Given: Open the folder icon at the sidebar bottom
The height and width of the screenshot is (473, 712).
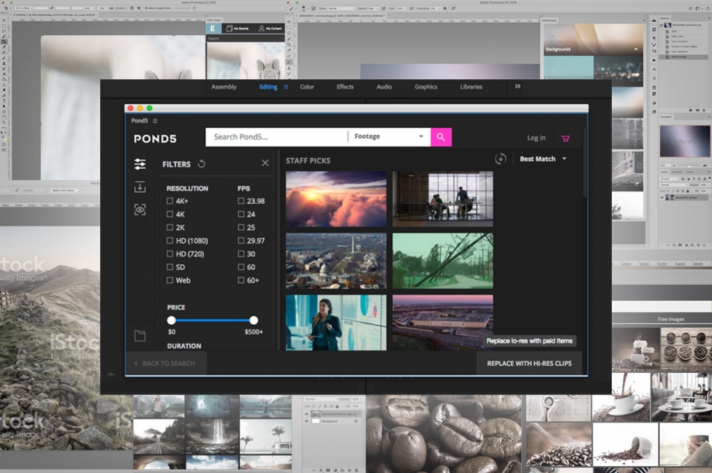Looking at the screenshot, I should click(x=140, y=335).
